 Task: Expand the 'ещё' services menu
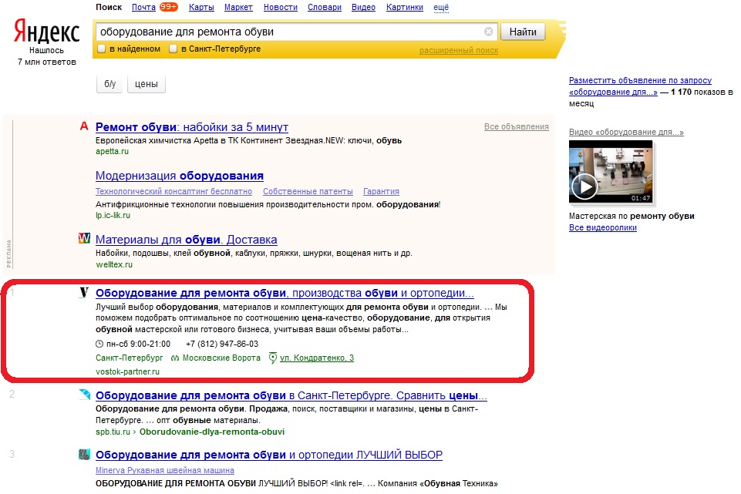pos(441,8)
